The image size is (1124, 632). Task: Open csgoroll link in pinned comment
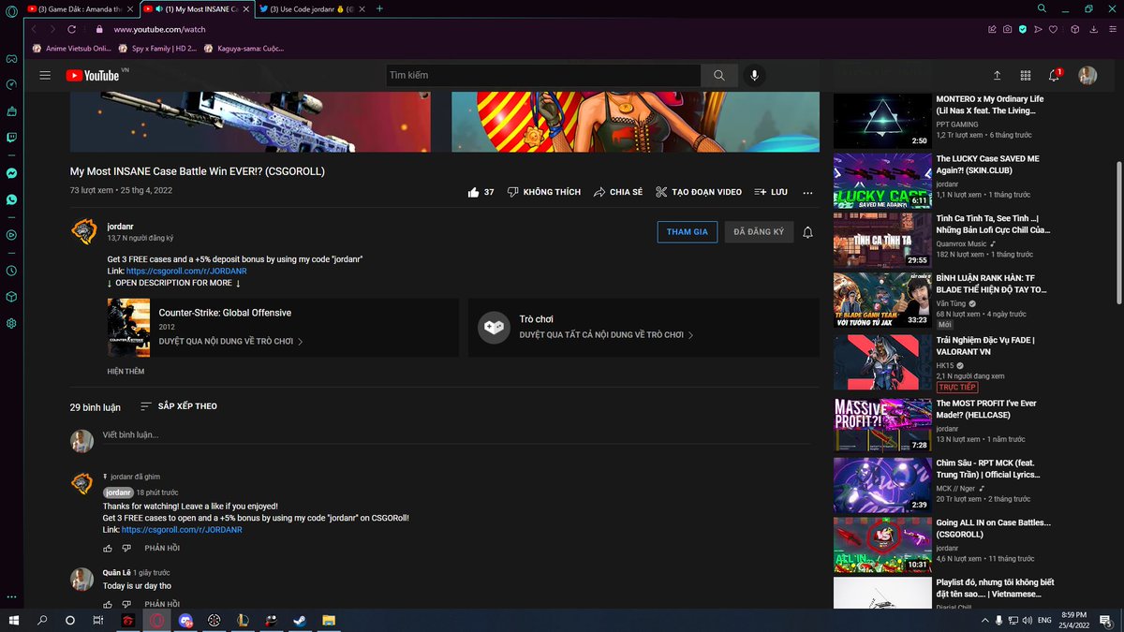(x=182, y=530)
